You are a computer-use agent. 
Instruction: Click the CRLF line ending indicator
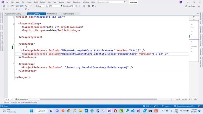[x=196, y=99]
